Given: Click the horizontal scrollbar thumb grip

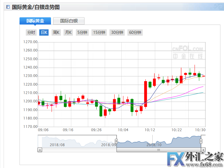Looking at the screenshot, I should coord(159,150).
